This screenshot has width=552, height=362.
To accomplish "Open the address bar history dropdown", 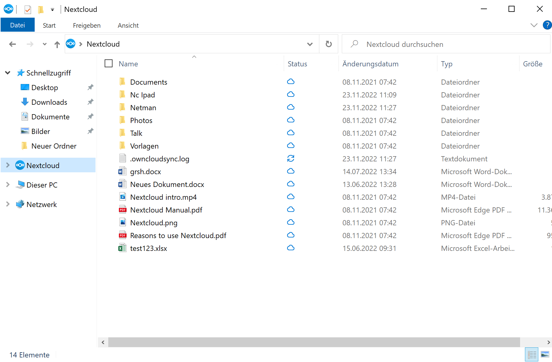I will click(310, 44).
